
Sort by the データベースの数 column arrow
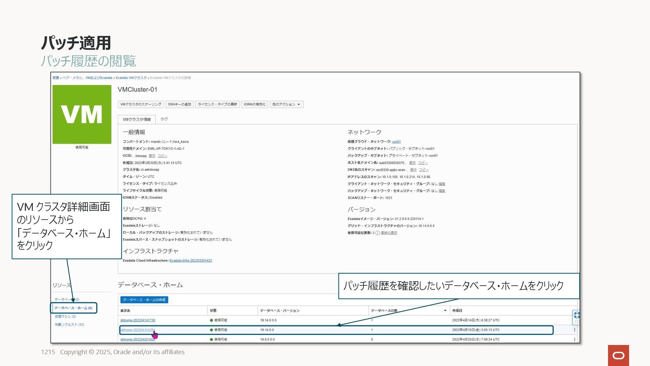pyautogui.click(x=445, y=310)
